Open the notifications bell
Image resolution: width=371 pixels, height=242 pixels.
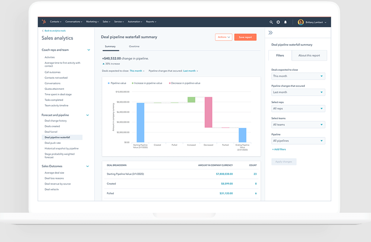pyautogui.click(x=285, y=22)
